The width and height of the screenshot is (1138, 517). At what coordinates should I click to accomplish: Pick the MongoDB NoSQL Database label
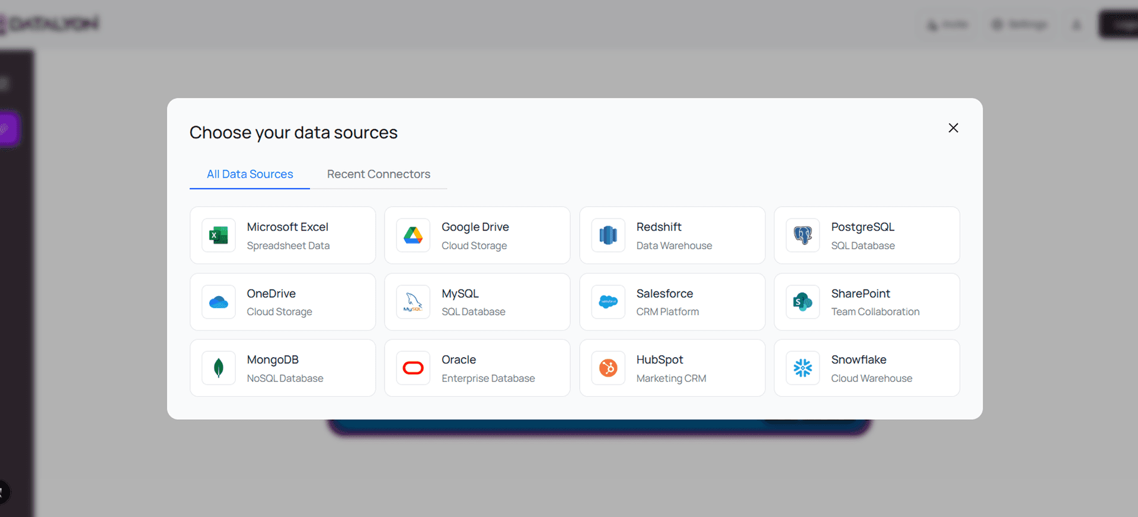click(x=285, y=378)
